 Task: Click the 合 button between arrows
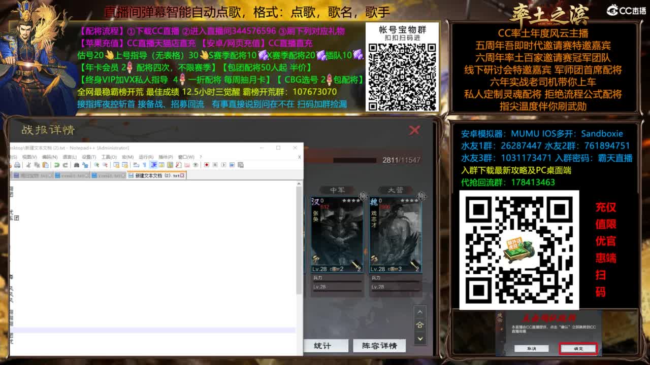click(420, 325)
